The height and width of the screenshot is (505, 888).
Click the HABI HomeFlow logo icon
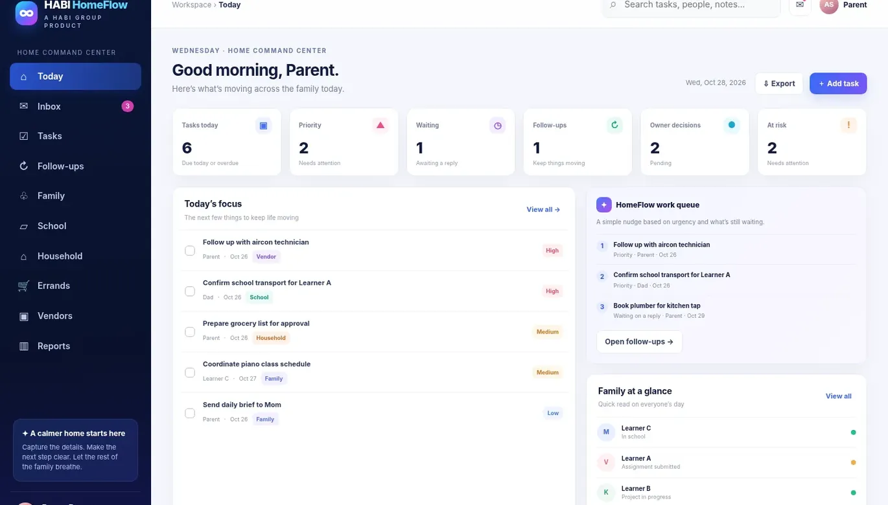click(27, 13)
